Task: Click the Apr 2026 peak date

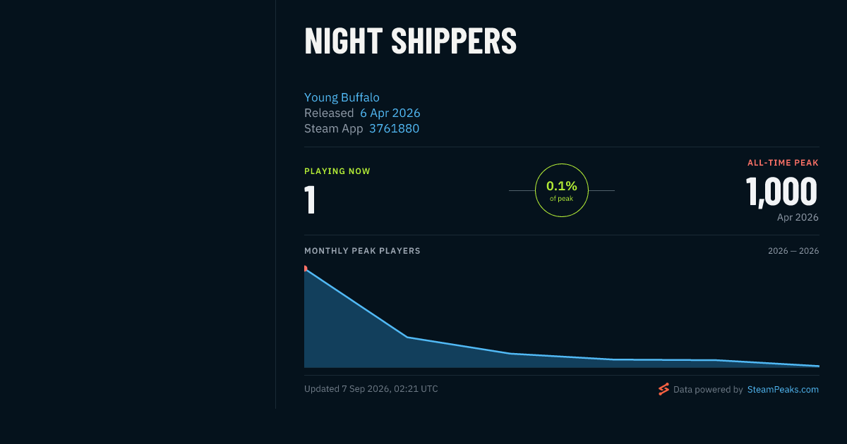Action: [x=798, y=217]
